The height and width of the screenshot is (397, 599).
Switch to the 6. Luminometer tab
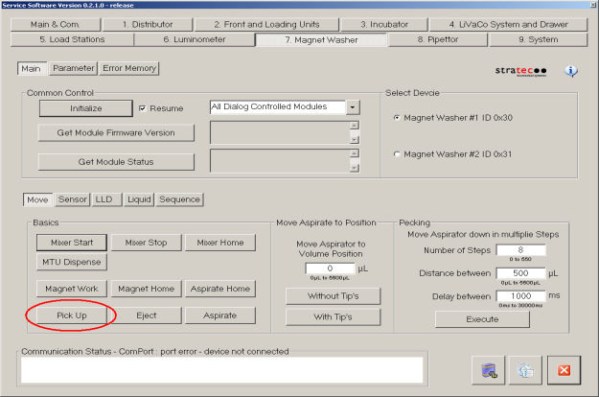tap(193, 39)
